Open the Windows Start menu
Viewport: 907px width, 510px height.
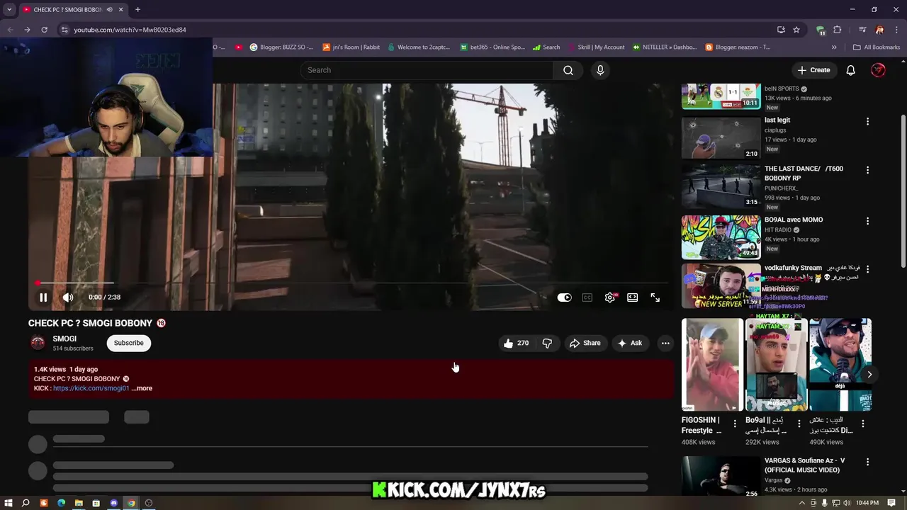tap(8, 504)
